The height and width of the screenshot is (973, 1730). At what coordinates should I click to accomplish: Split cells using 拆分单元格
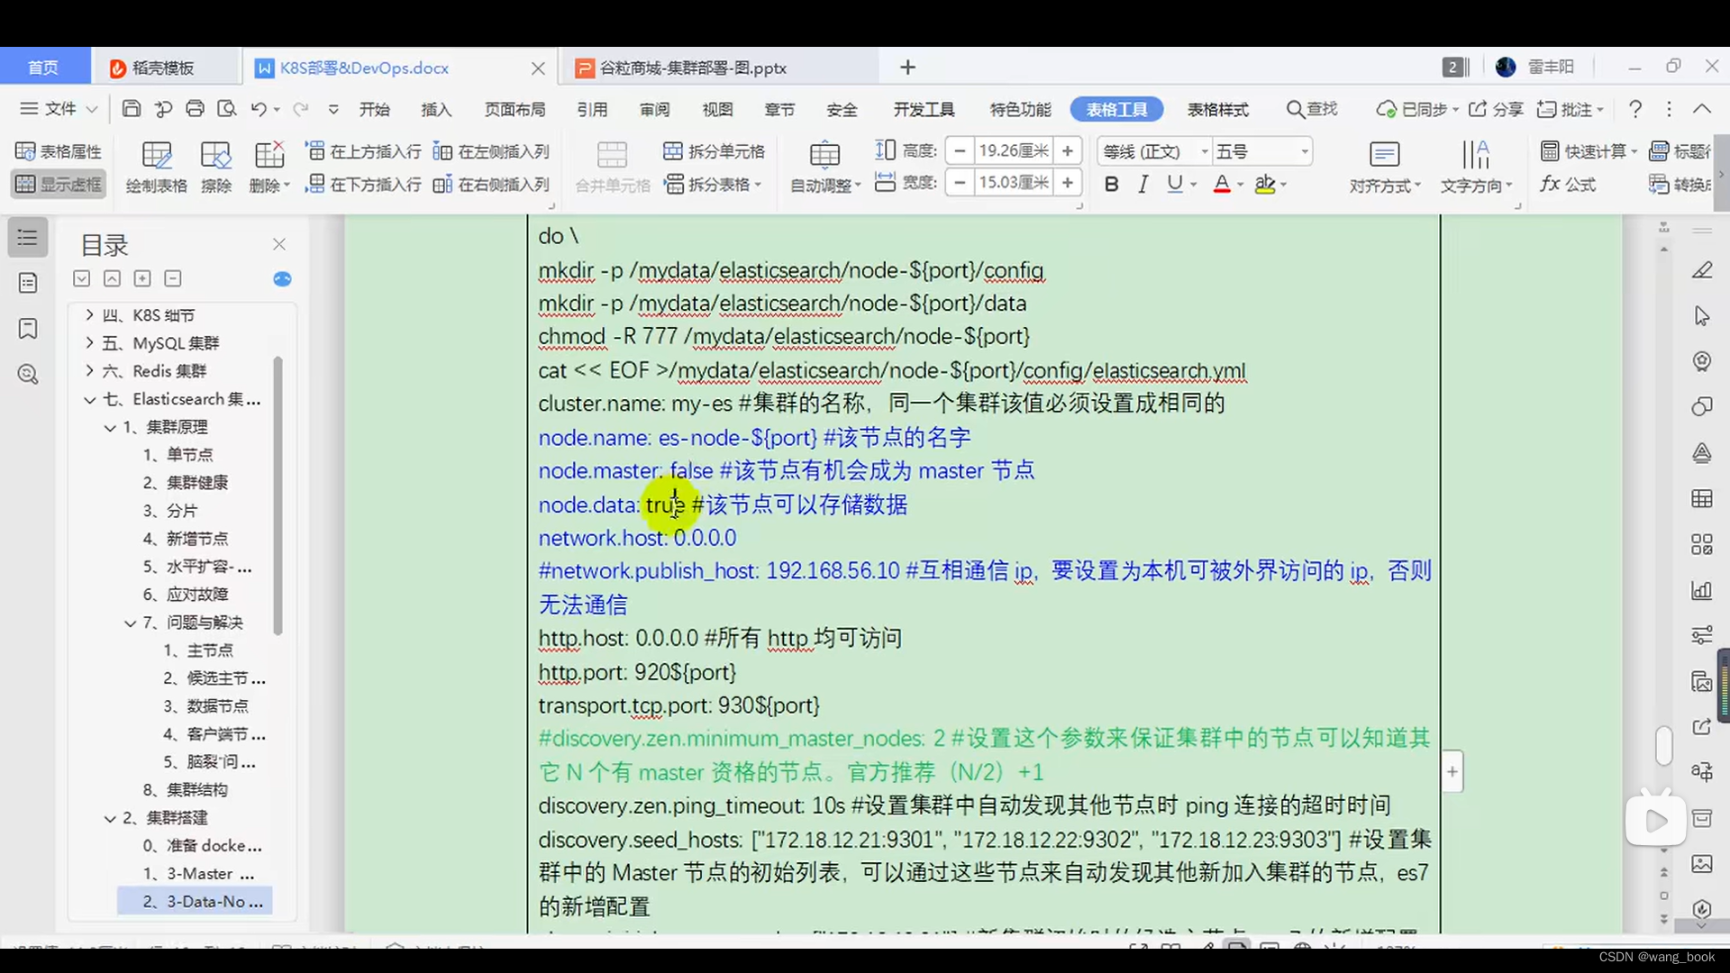[x=715, y=151]
